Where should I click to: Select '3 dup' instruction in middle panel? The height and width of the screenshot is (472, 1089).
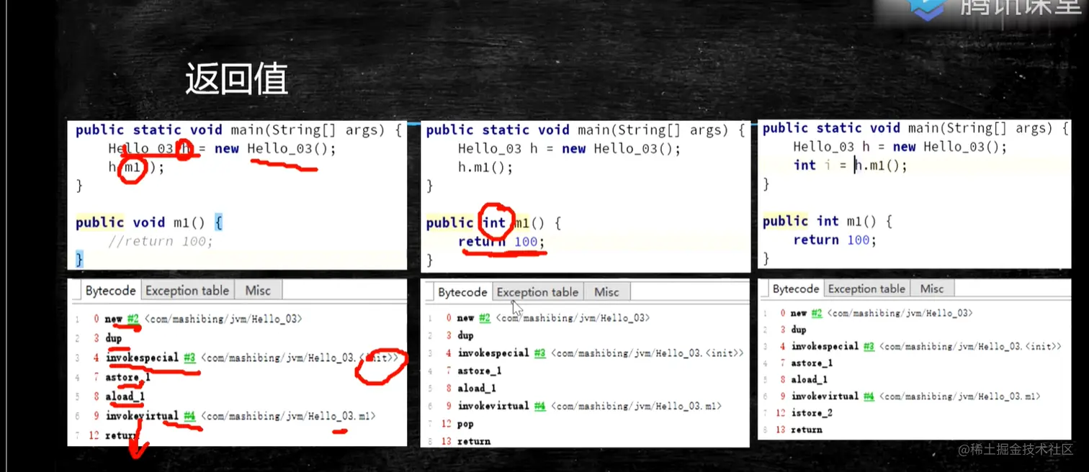(460, 335)
